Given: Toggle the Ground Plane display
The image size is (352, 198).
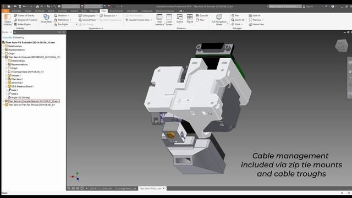Looking at the screenshot, I should (87, 20).
